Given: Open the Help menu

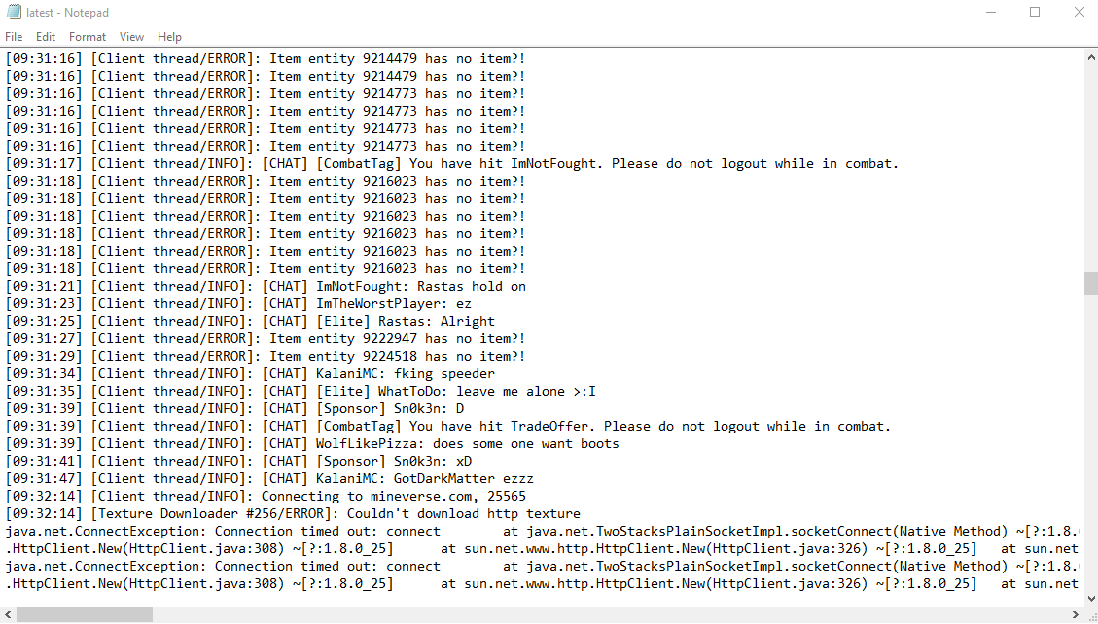Looking at the screenshot, I should 169,36.
